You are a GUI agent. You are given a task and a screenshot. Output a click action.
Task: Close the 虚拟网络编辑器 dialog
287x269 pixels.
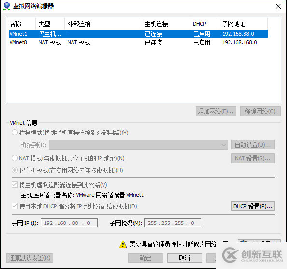(278, 6)
